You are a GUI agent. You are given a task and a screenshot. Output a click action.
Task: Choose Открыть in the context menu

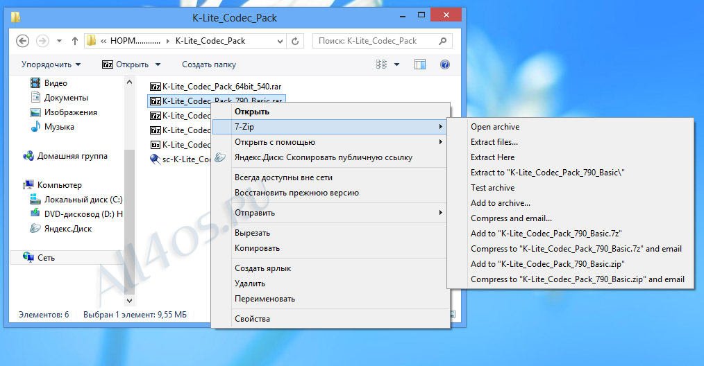click(x=330, y=112)
